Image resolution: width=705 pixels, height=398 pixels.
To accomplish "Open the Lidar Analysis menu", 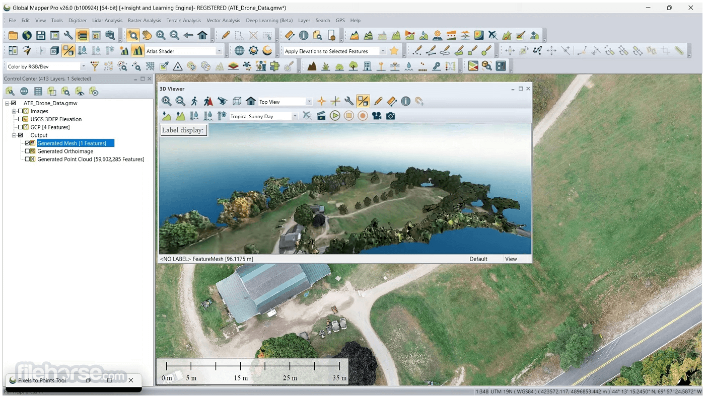I will [x=107, y=21].
